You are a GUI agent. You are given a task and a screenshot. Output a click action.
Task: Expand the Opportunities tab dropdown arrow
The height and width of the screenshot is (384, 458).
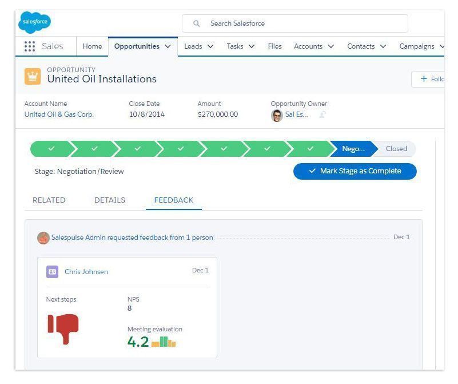[x=168, y=46]
